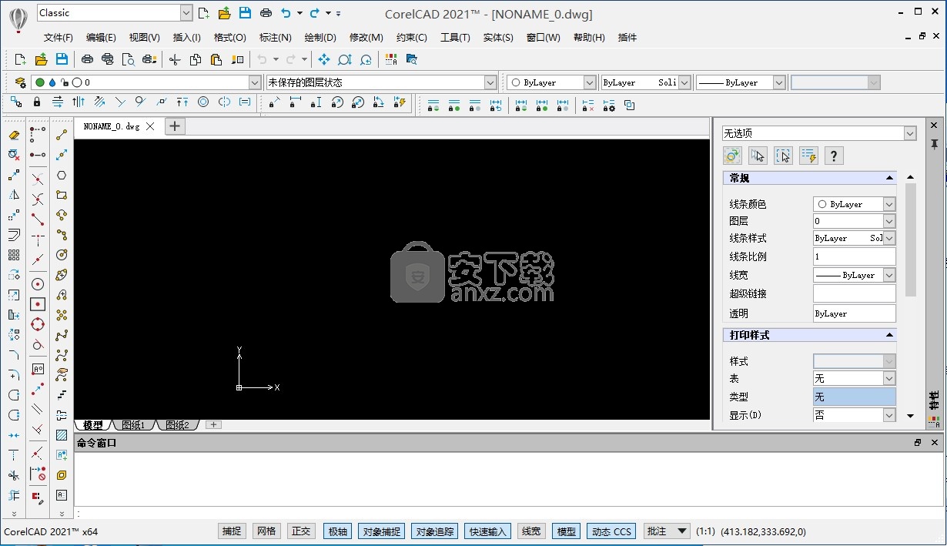Screen dimensions: 947x546
Task: Click the Cut scissors icon
Action: 175,59
